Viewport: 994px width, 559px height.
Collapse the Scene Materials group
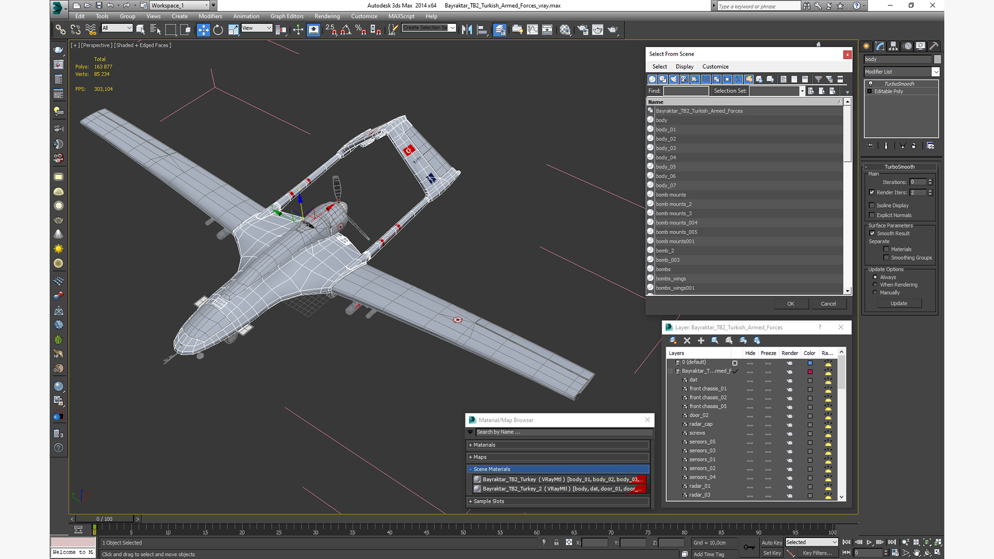558,469
